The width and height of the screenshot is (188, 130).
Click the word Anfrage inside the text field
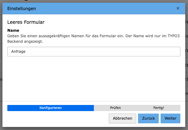[x=18, y=52]
